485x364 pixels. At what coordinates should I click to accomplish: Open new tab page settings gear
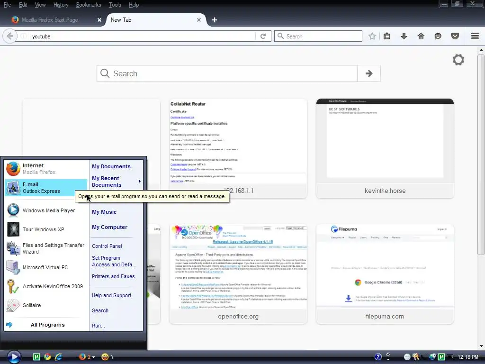458,60
